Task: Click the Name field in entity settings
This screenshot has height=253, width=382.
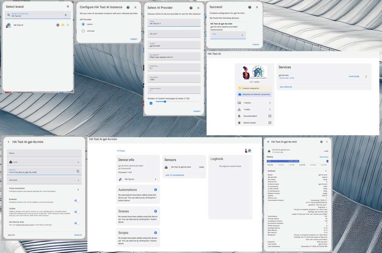Action: coord(44,153)
